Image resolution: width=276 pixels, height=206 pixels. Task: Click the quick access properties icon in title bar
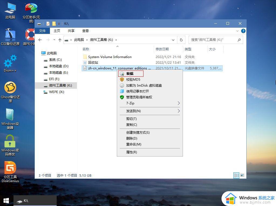48,23
